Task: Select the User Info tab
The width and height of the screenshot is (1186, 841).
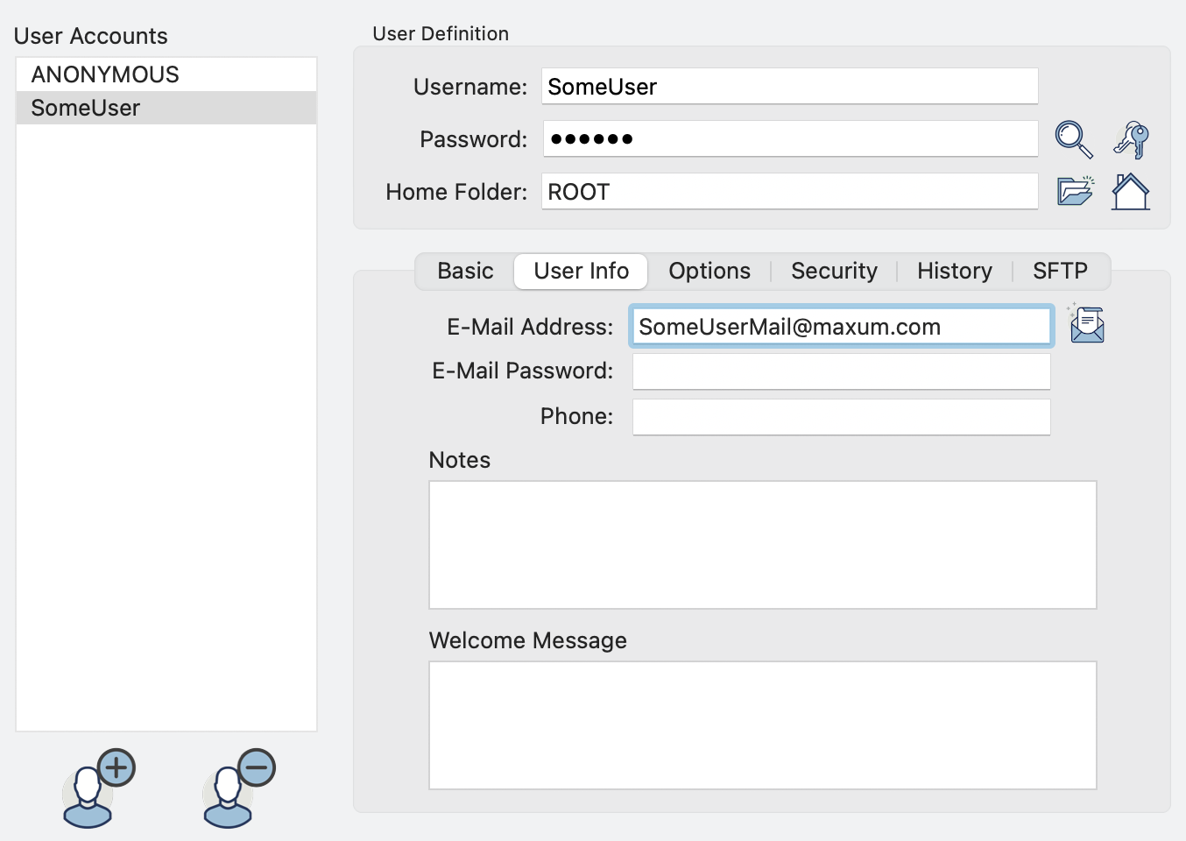Action: 581,272
